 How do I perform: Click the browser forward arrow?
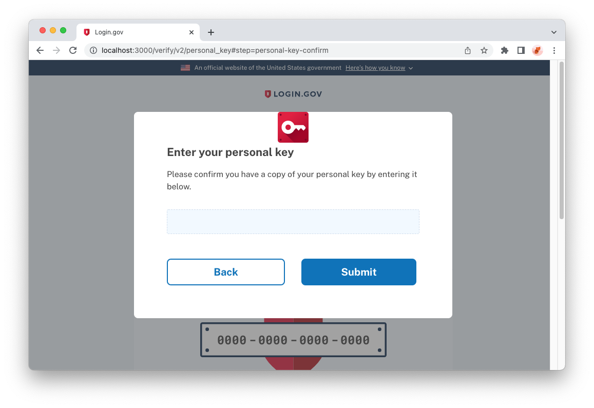click(56, 50)
